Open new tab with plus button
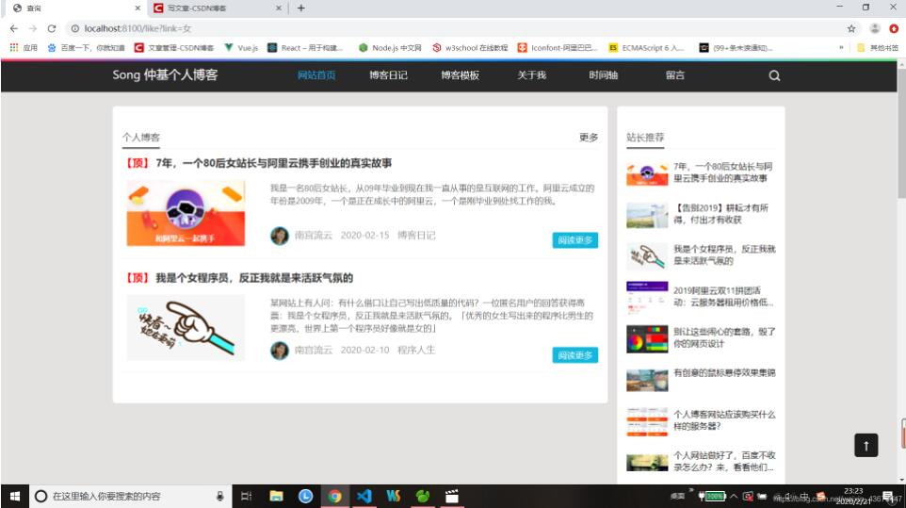The image size is (906, 508). pyautogui.click(x=301, y=8)
